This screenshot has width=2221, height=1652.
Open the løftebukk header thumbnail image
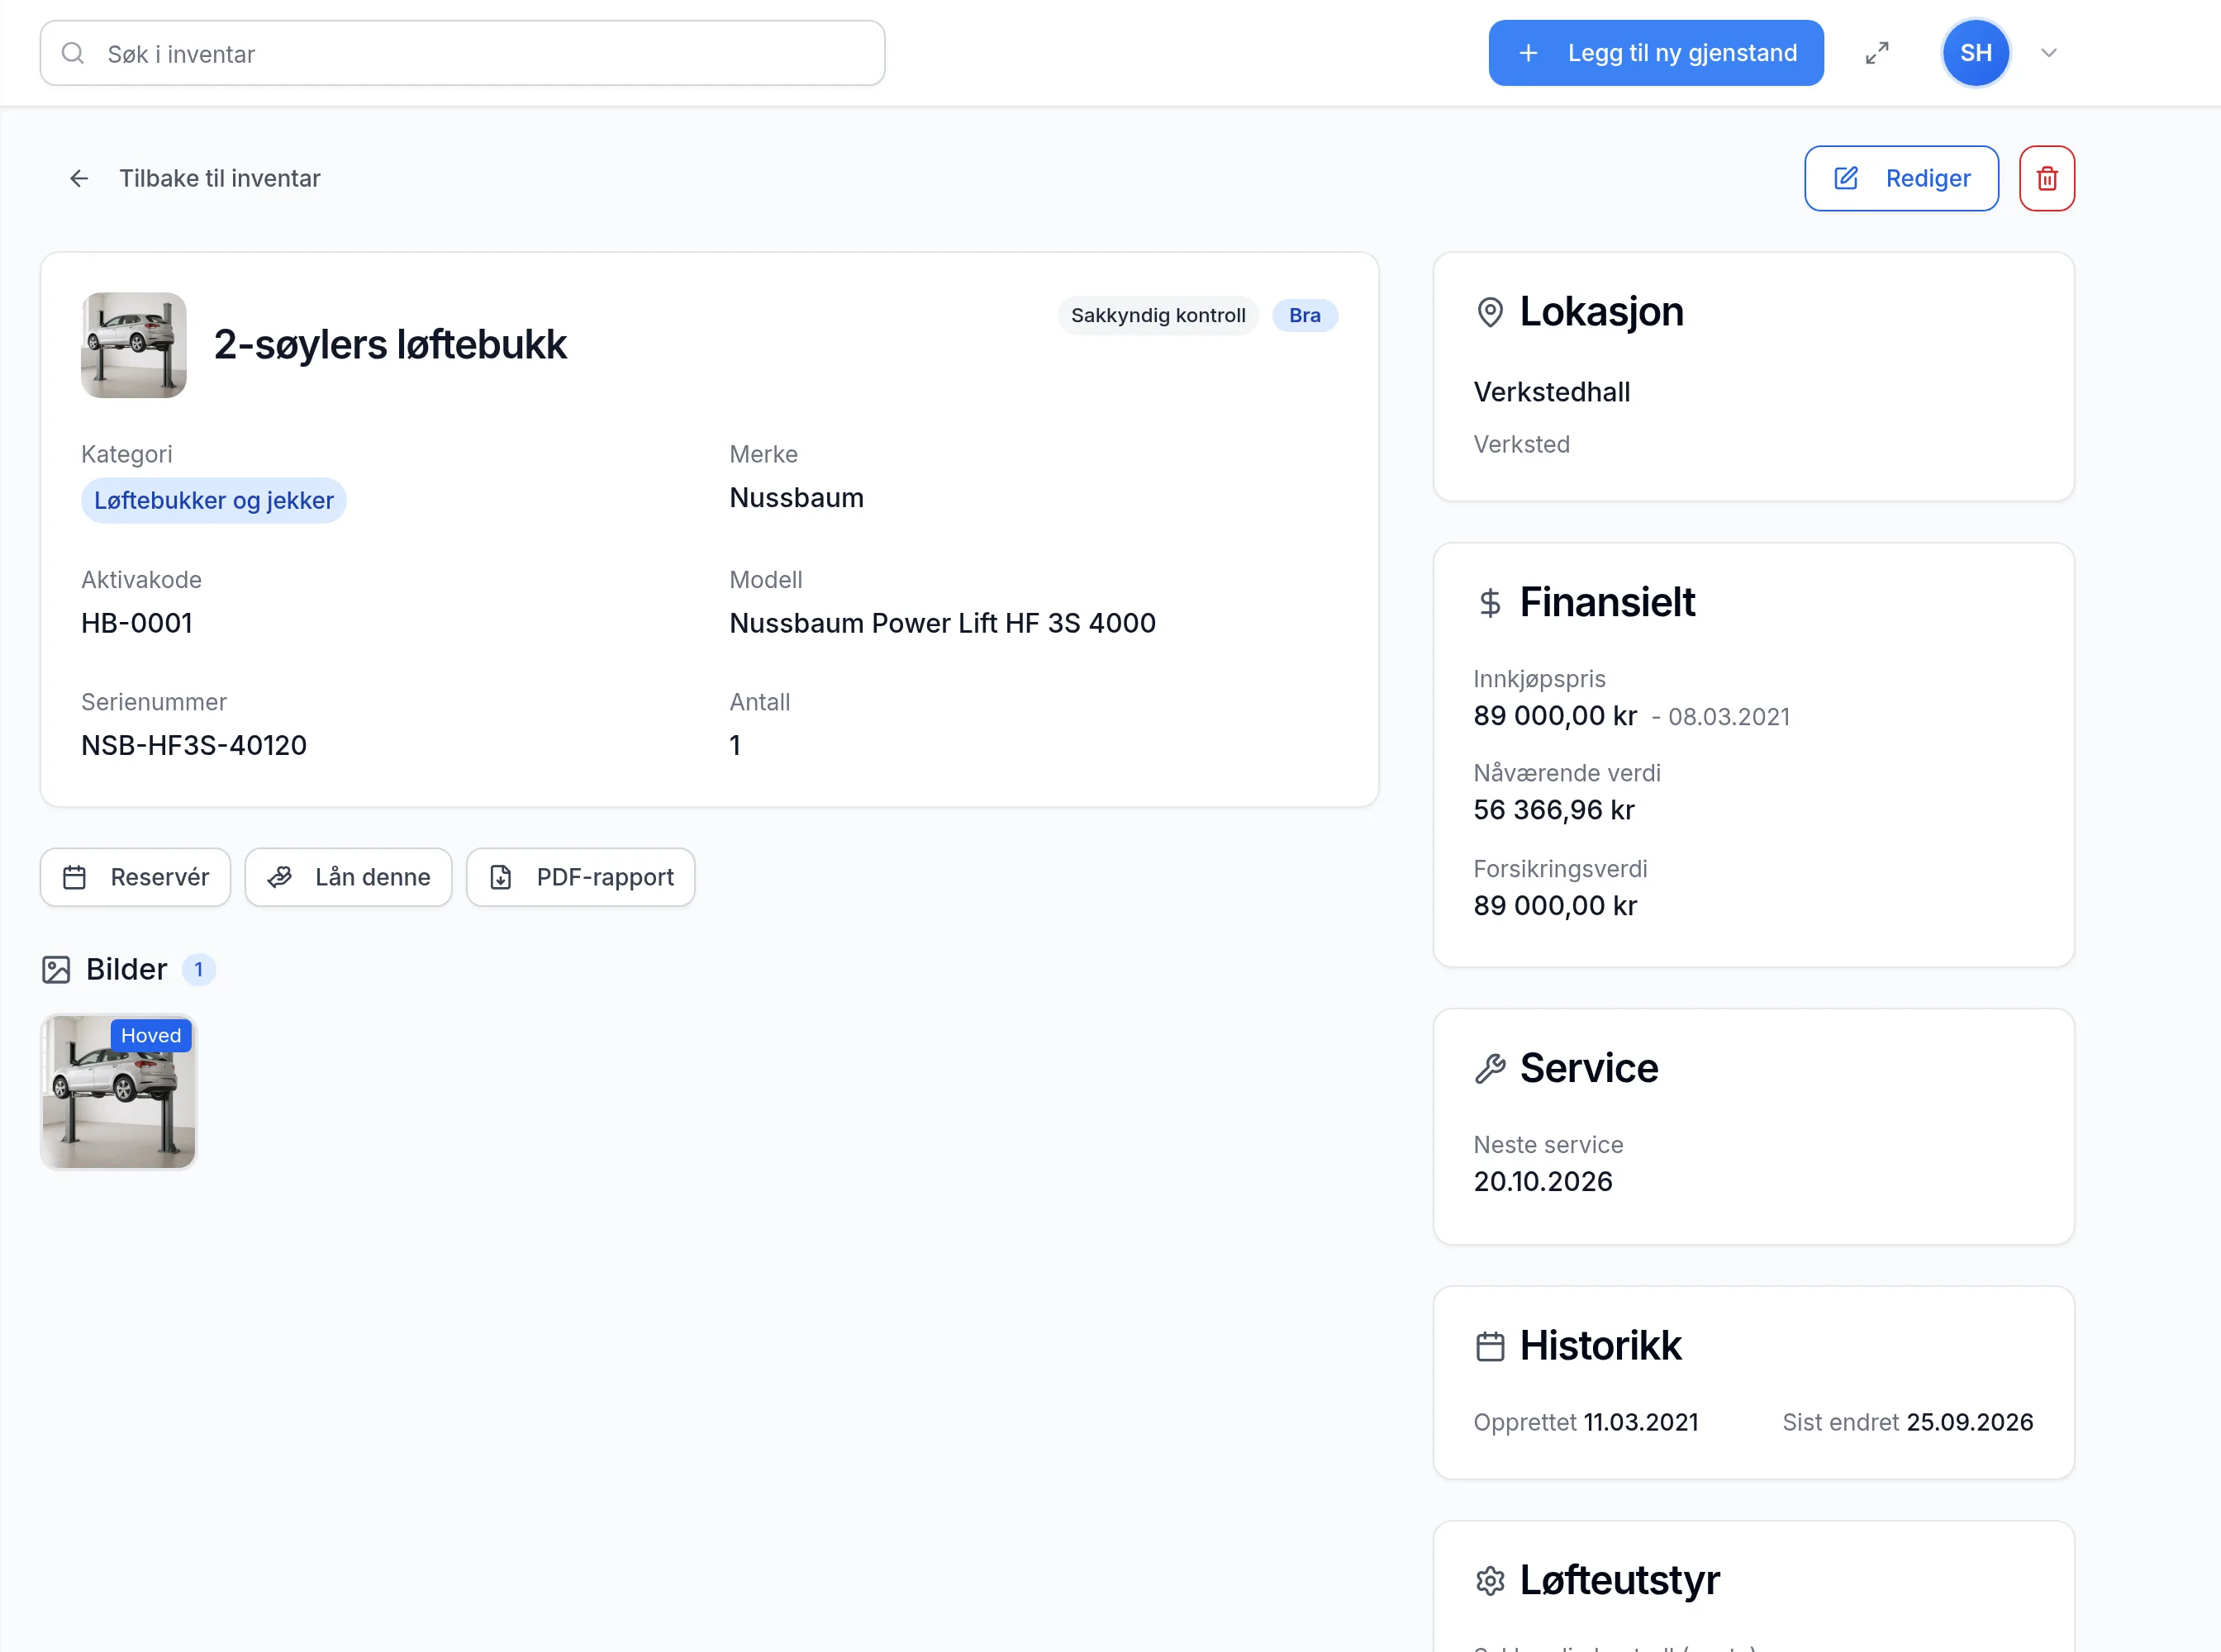click(x=134, y=345)
